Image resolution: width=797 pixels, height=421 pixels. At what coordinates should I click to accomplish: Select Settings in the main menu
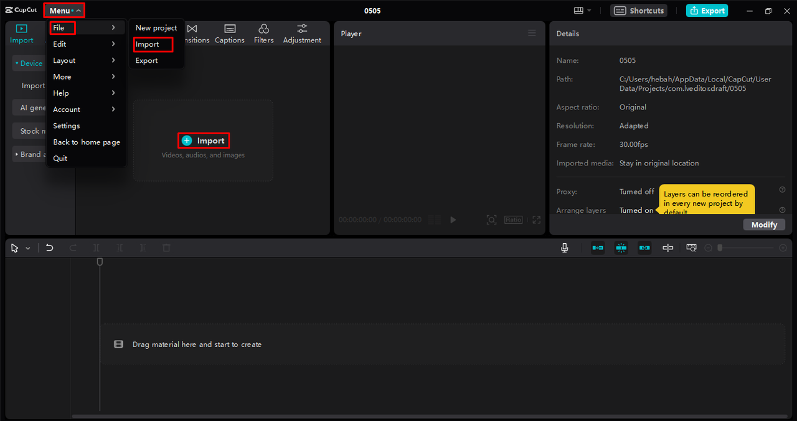click(x=67, y=126)
